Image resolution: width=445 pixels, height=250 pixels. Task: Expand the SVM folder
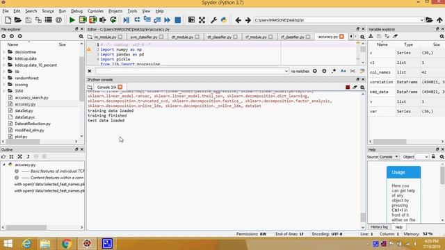[x=4, y=91]
